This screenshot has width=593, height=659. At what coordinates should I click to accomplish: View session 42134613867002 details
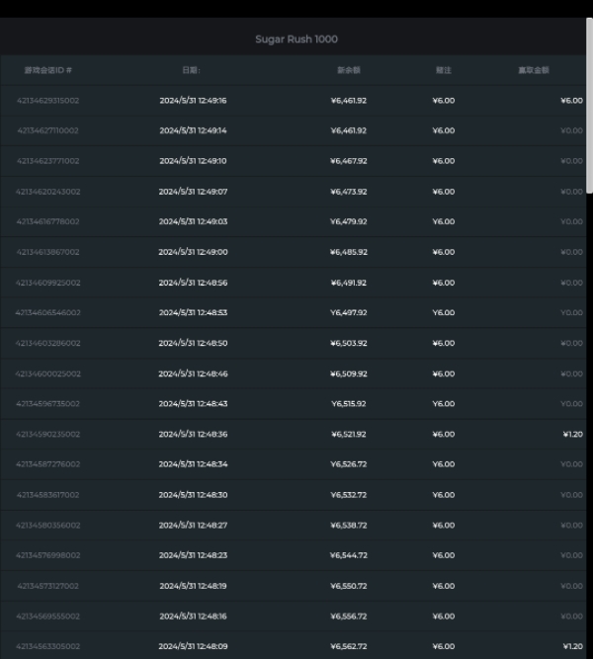coord(48,252)
